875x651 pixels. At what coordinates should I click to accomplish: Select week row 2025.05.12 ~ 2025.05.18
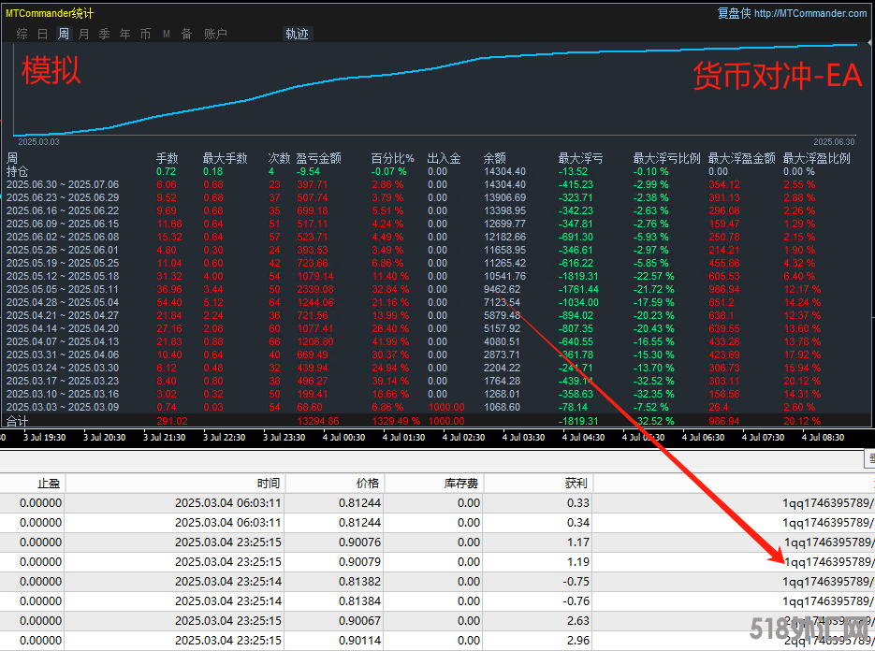click(x=435, y=276)
